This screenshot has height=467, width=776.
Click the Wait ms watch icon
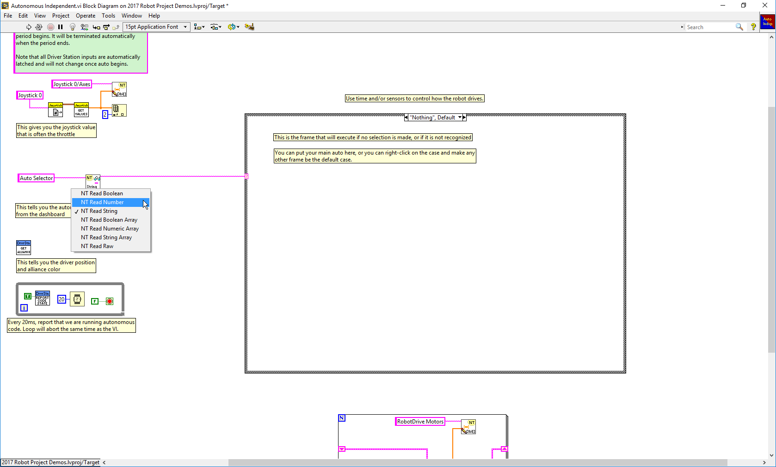[77, 299]
